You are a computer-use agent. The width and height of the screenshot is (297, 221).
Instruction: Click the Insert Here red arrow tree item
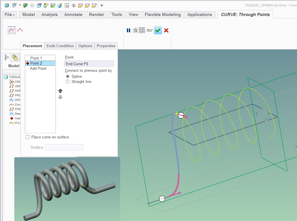[x=15, y=118]
